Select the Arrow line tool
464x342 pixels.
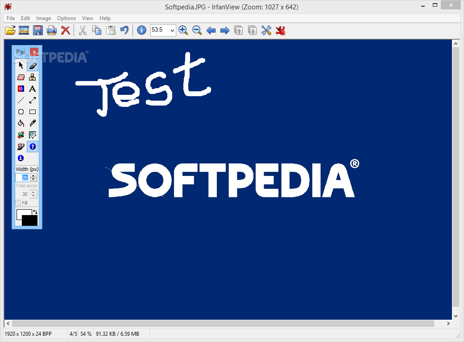tap(33, 100)
